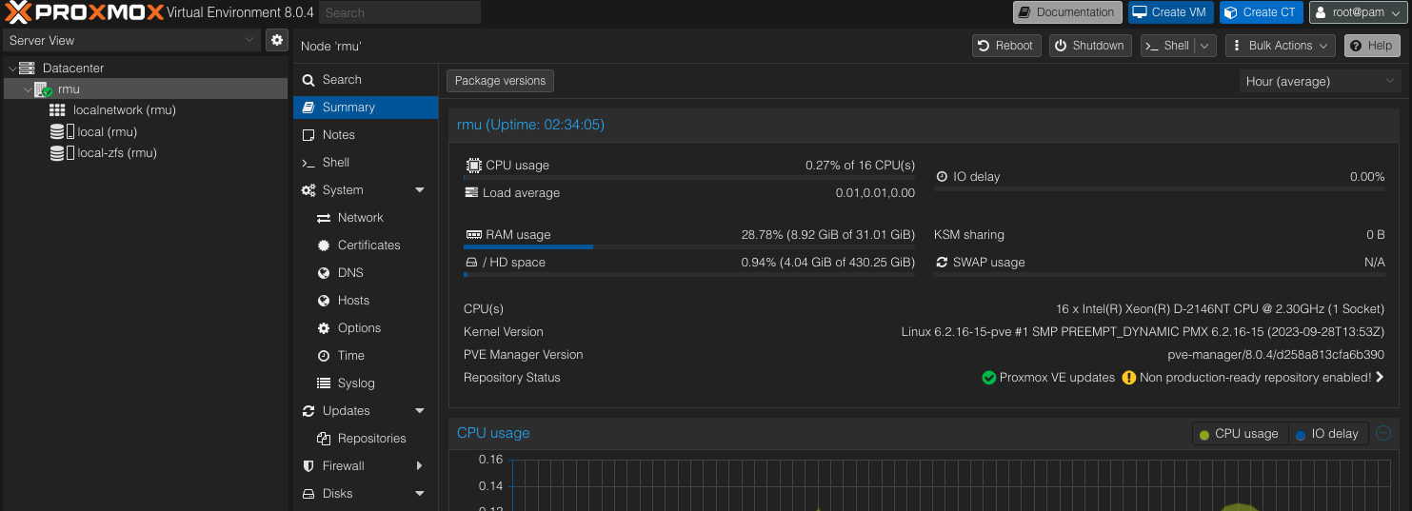1412x511 pixels.
Task: Click the kernel version text
Action: (x=1143, y=332)
